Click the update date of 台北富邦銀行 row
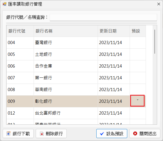Image resolution: width=163 pixels, height=141 pixels. click(x=110, y=113)
